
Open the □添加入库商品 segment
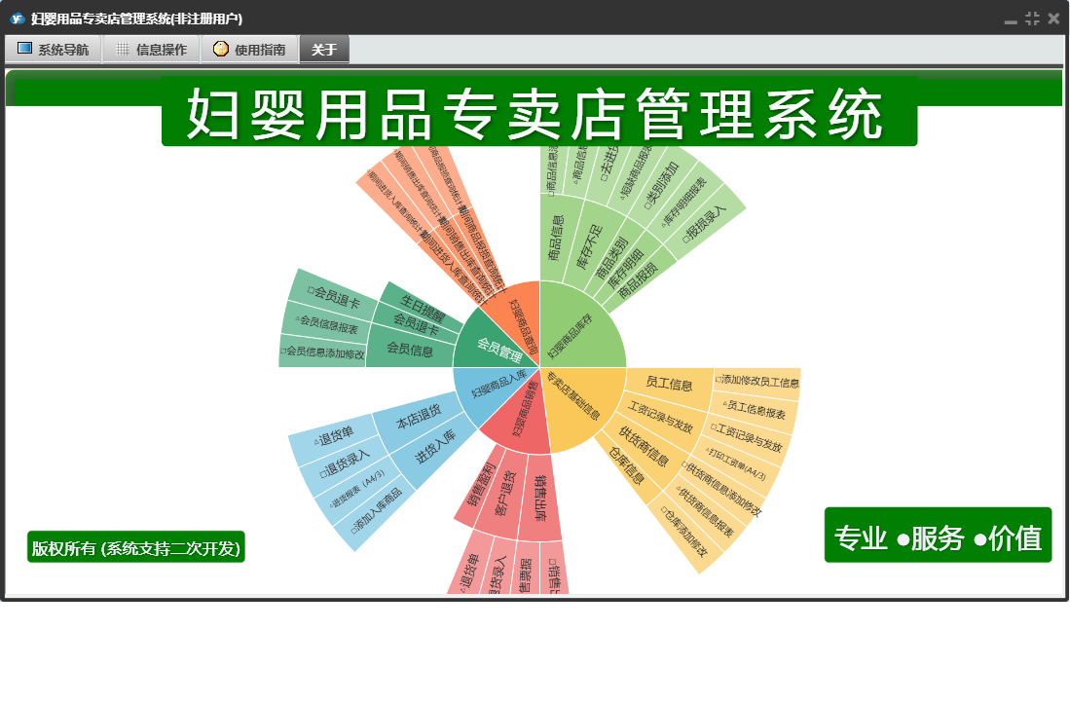(x=376, y=511)
